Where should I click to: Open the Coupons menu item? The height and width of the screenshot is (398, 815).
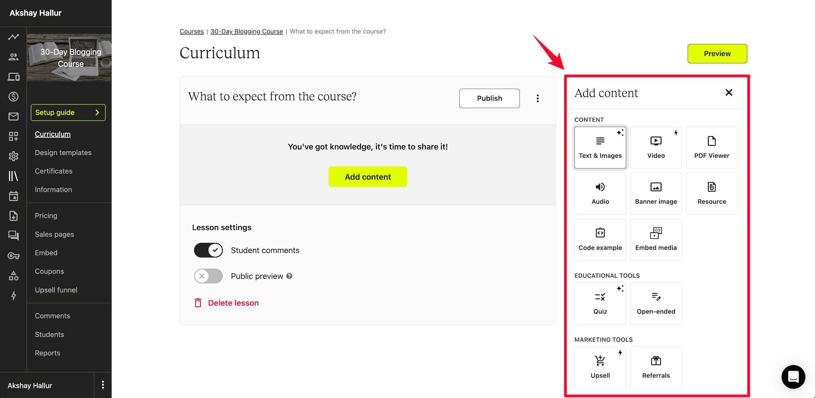(x=49, y=271)
